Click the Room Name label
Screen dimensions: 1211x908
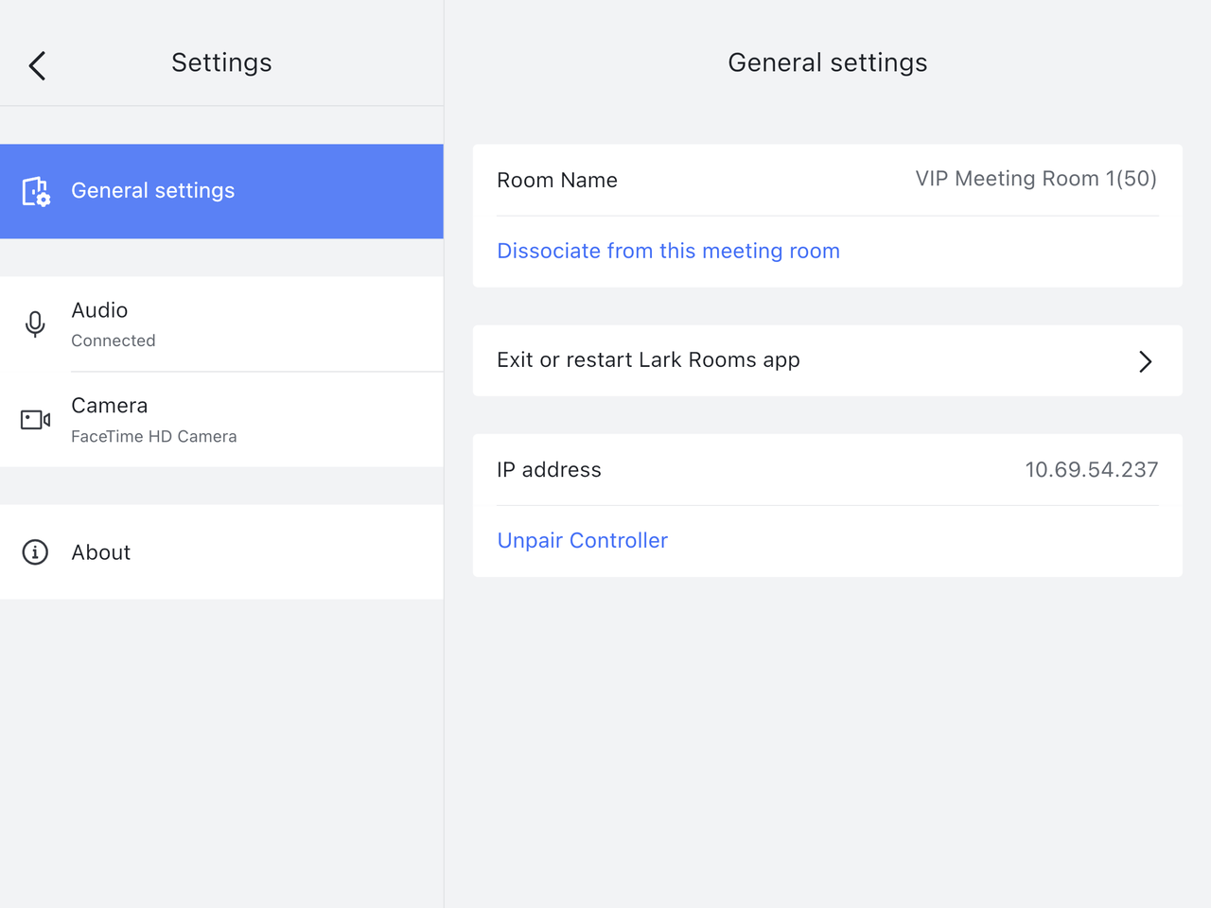[x=556, y=181]
